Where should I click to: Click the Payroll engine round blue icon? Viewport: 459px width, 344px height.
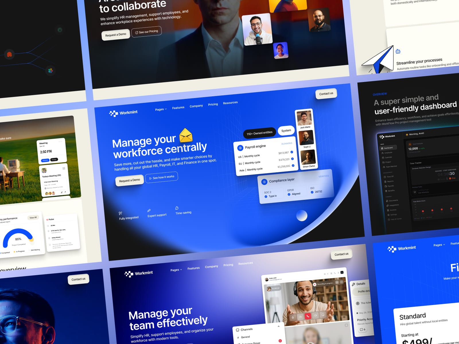(x=240, y=148)
